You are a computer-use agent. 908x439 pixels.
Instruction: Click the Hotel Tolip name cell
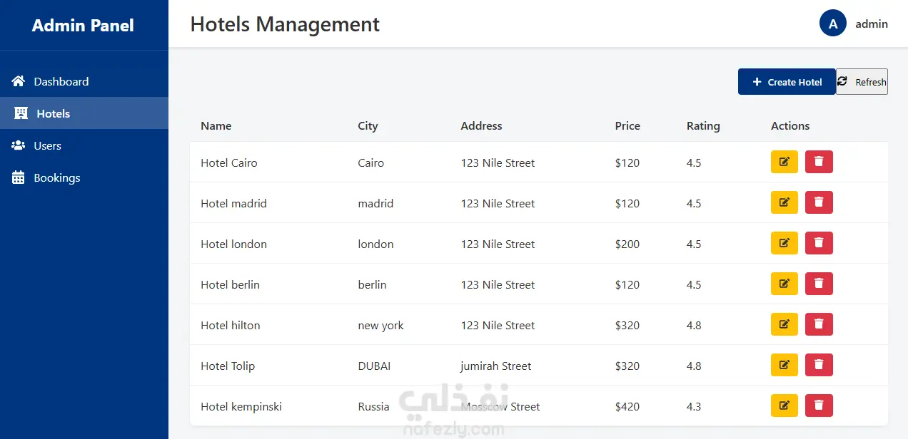(228, 366)
